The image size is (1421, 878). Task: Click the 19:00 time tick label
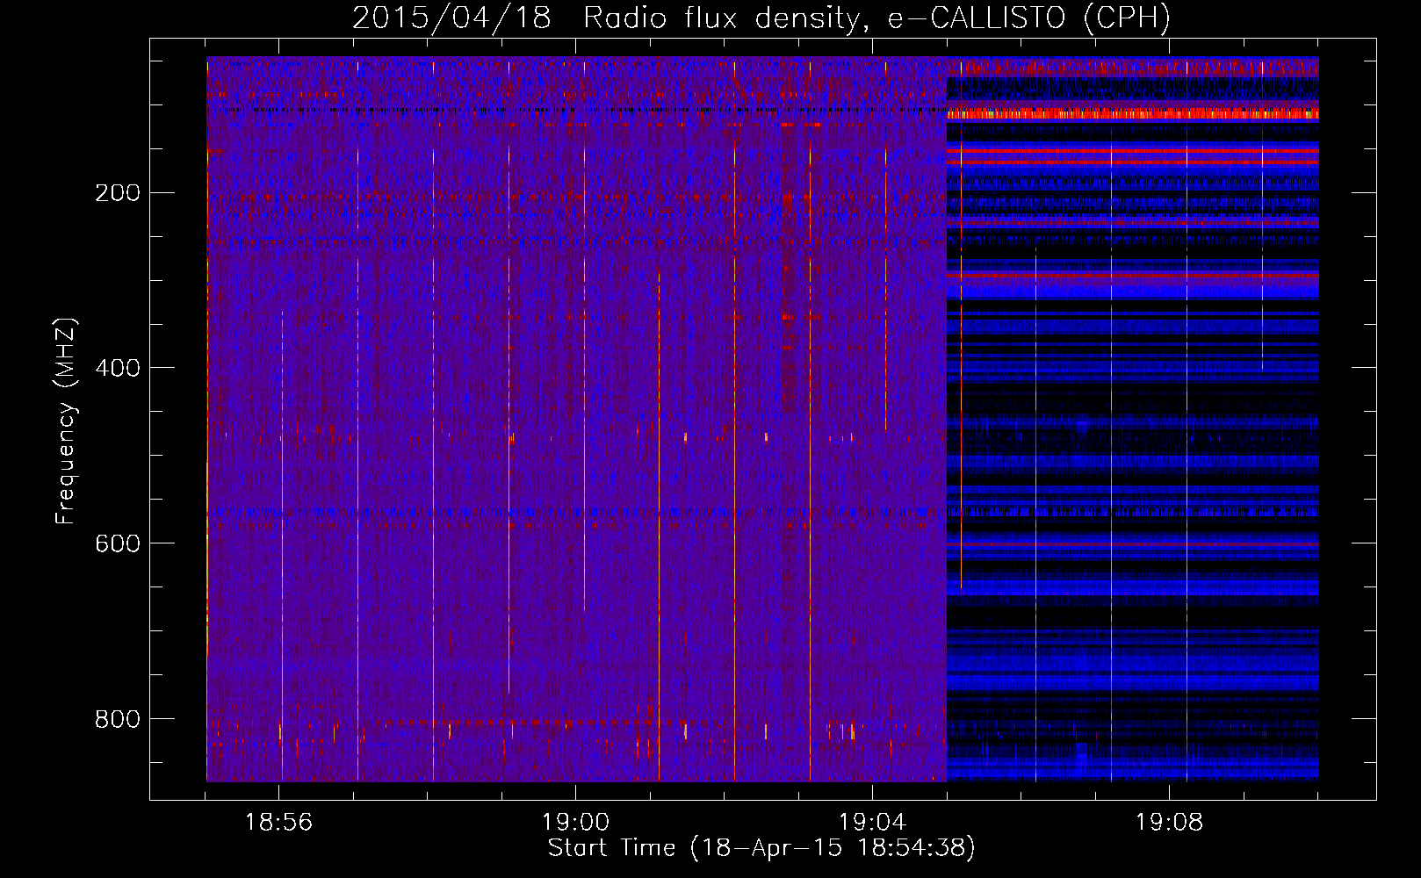click(575, 823)
